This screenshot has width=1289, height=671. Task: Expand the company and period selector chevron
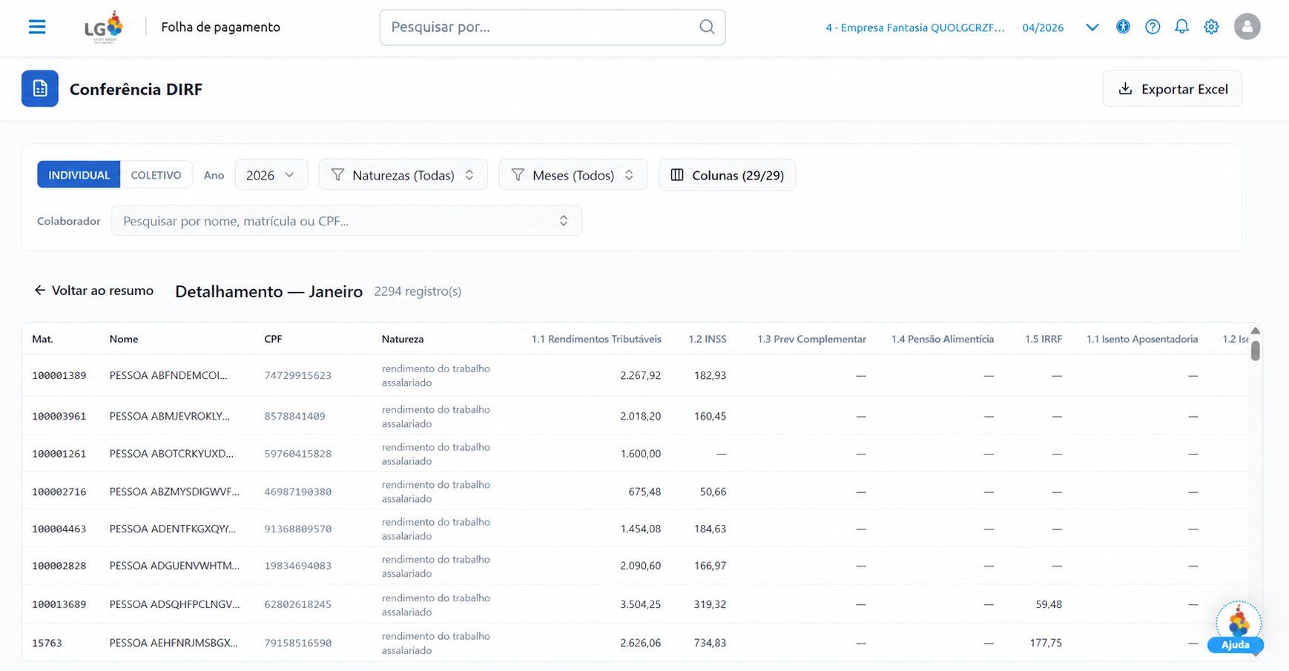[1092, 27]
